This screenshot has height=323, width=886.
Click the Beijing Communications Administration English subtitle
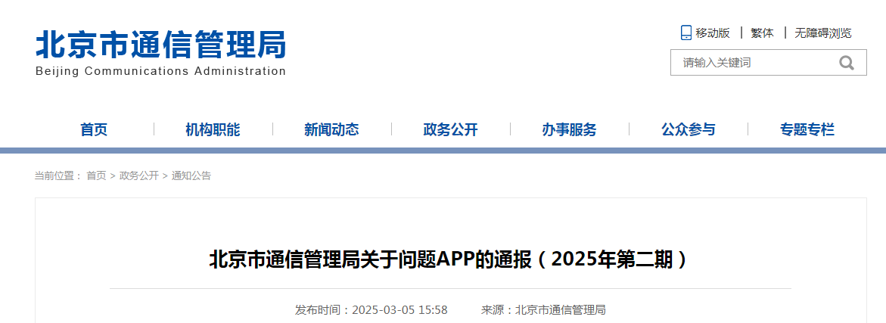click(x=160, y=72)
